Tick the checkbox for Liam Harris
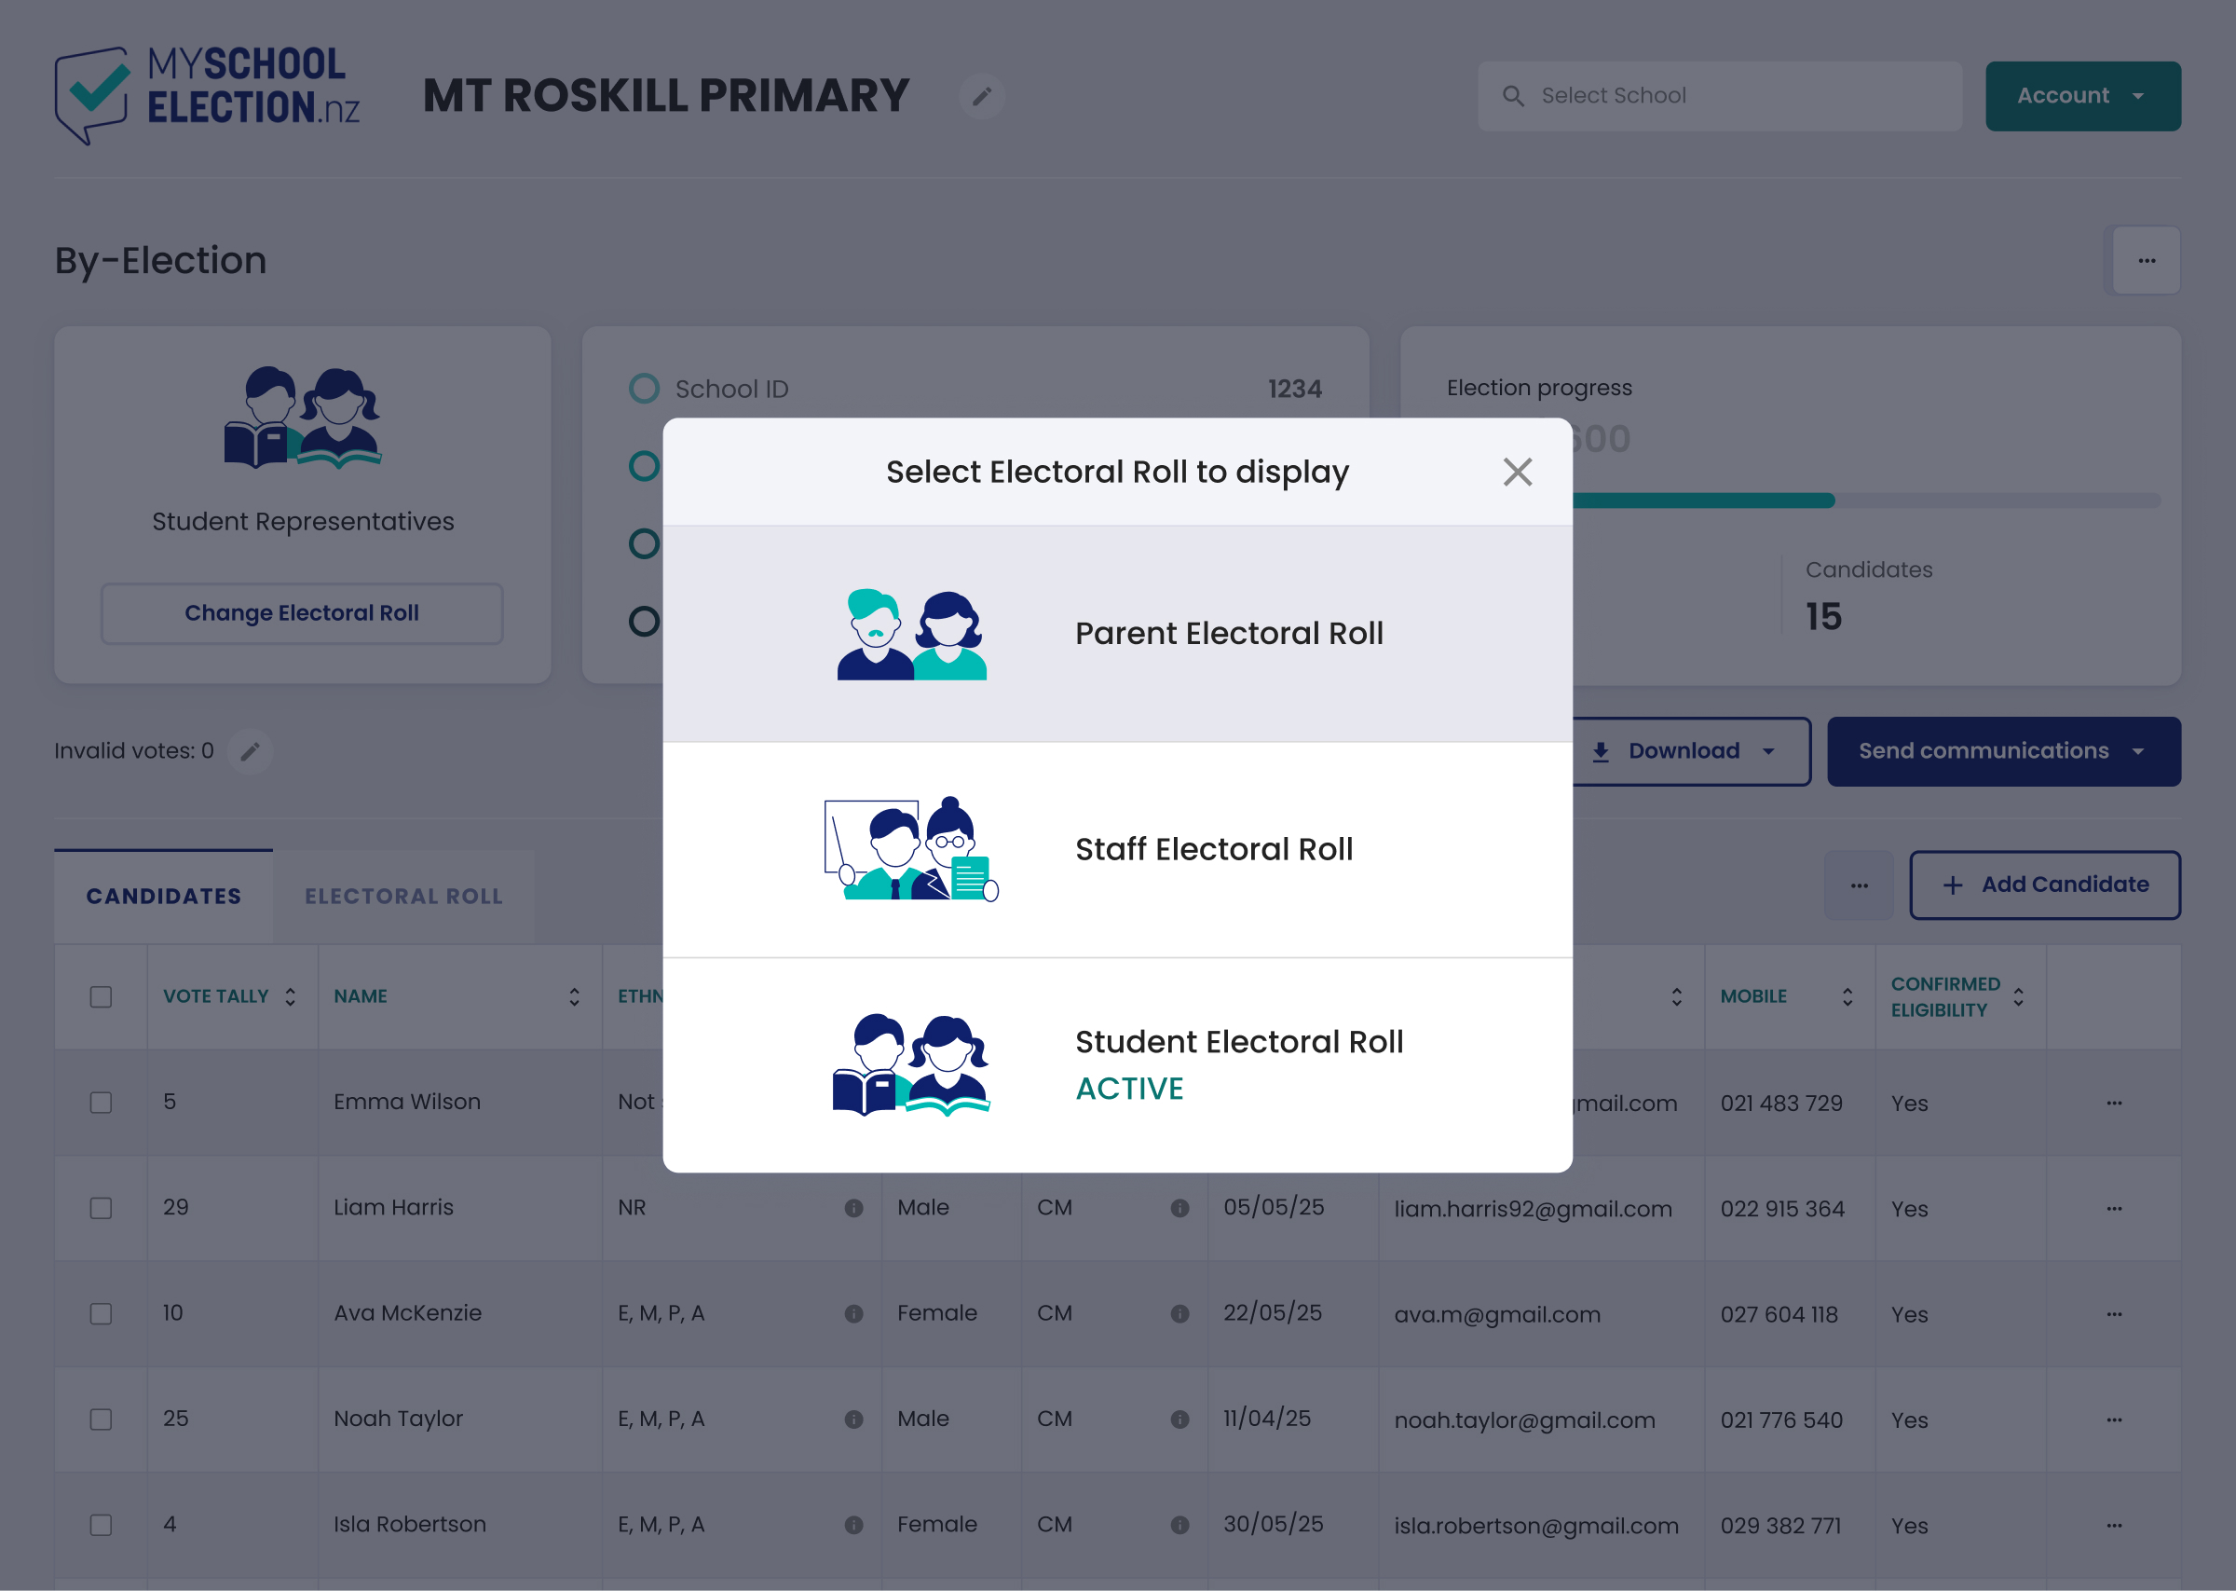Screen dimensions: 2236x1591 click(x=101, y=1208)
